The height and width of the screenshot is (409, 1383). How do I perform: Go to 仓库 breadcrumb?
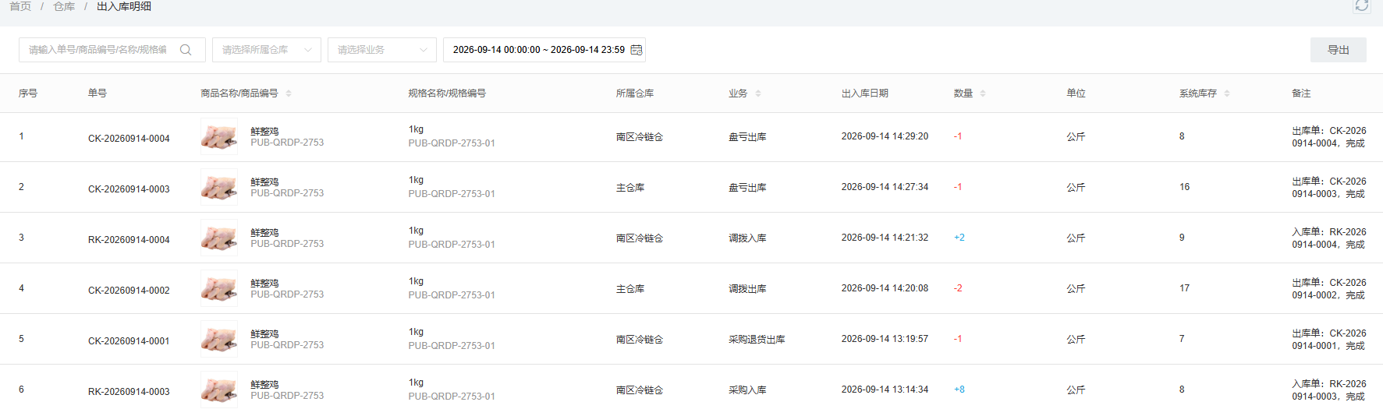coord(64,6)
